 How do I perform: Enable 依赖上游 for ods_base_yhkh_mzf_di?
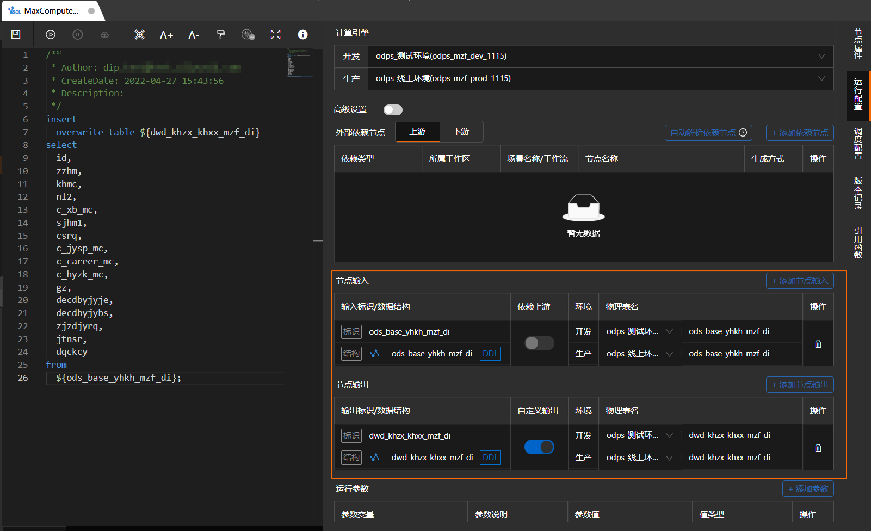coord(539,343)
